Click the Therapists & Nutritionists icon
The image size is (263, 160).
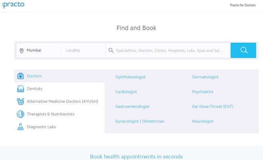(x=20, y=114)
